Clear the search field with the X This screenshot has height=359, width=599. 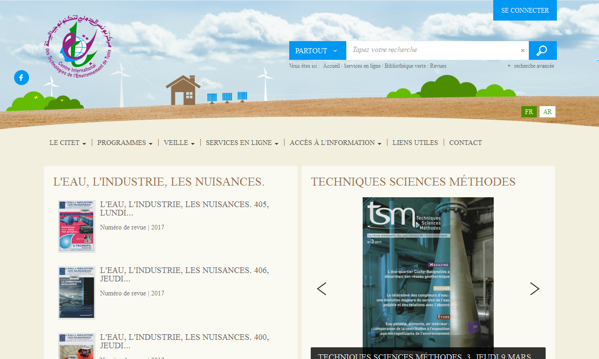coord(523,50)
